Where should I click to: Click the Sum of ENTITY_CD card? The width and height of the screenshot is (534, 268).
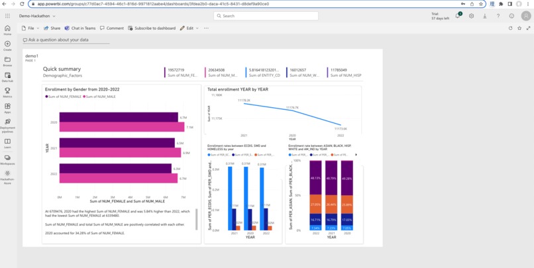(262, 72)
